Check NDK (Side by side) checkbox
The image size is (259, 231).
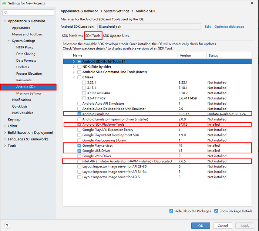pos(79,67)
